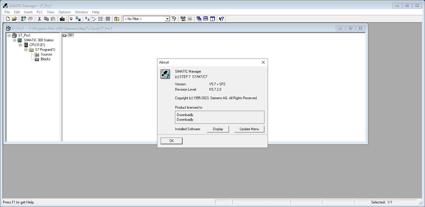425x207 pixels.
Task: Click the Press F1 to get Help status text
Action: (x=19, y=202)
